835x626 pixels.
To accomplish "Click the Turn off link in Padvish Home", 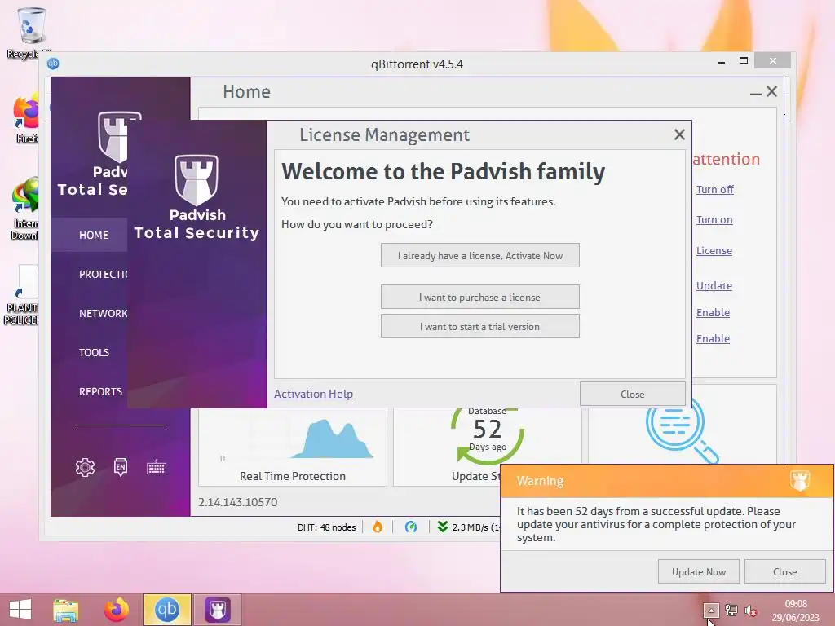I will 714,189.
